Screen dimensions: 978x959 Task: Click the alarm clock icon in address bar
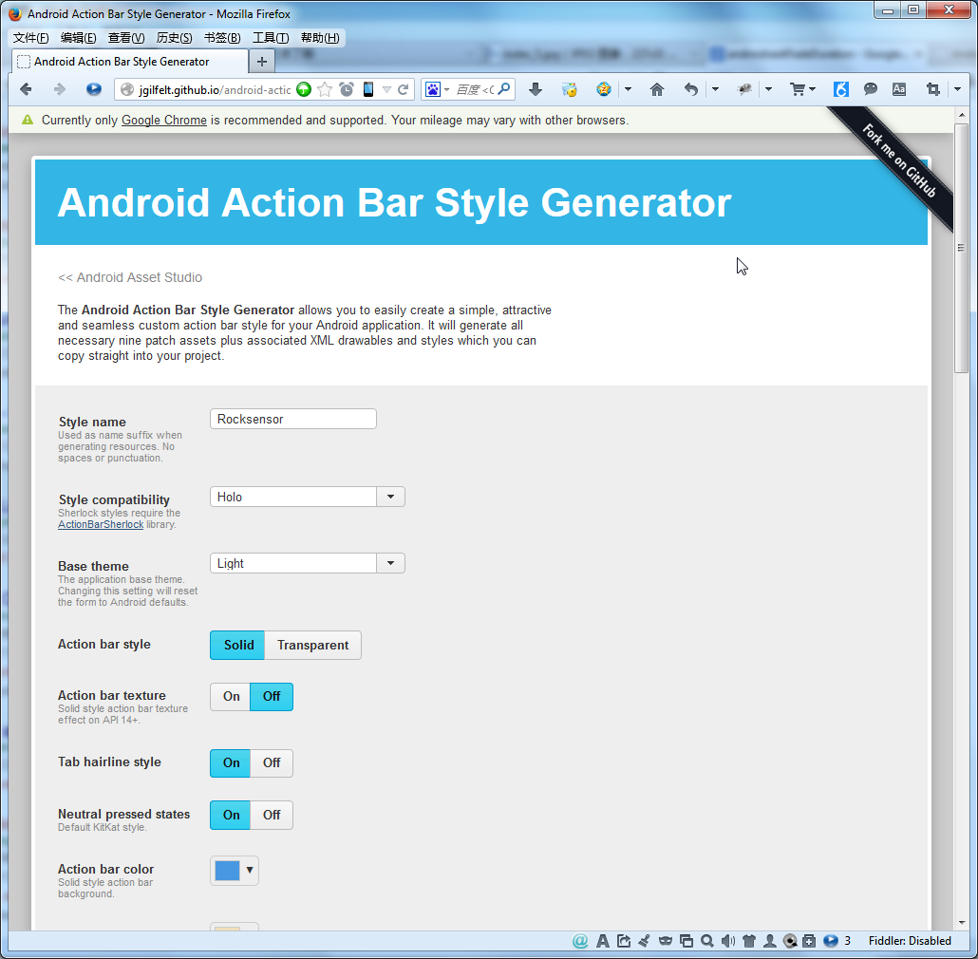click(347, 90)
